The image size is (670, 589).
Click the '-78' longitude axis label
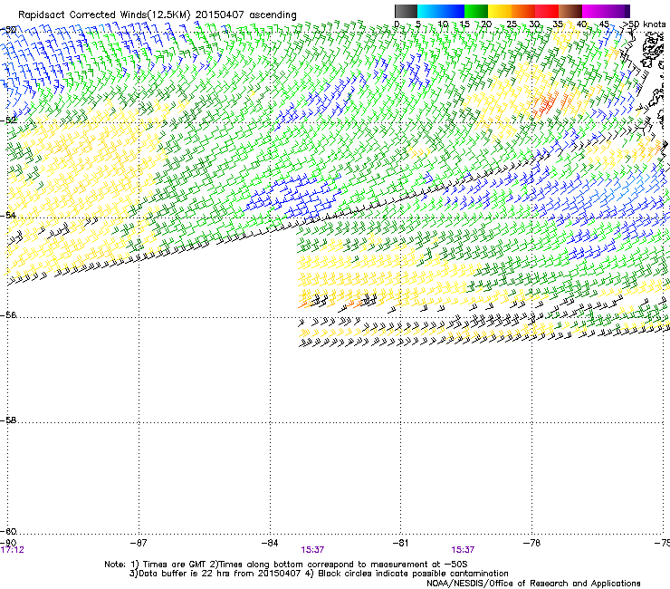tap(531, 543)
